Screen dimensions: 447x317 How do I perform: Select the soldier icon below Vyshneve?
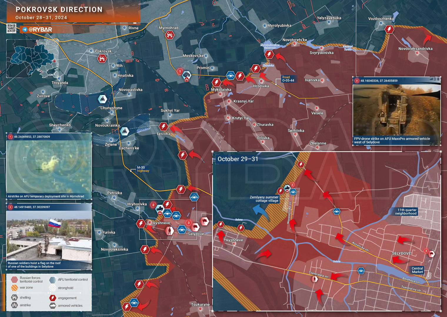click(x=169, y=231)
